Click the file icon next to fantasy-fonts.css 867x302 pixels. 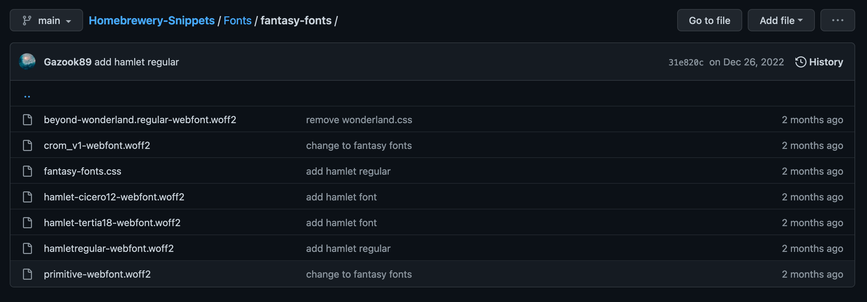27,171
